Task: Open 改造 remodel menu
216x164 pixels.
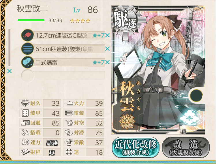Action: pos(186,147)
